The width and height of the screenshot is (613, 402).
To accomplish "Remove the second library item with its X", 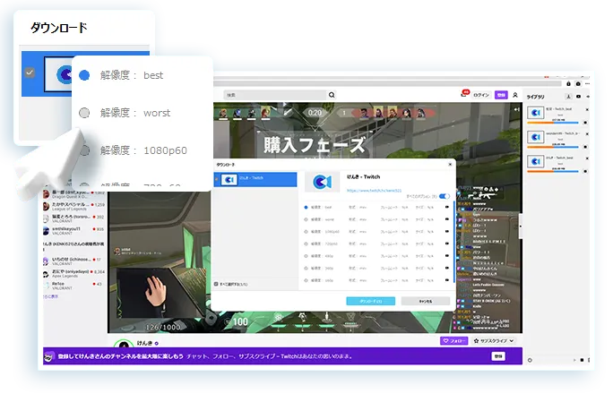I will pos(587,134).
